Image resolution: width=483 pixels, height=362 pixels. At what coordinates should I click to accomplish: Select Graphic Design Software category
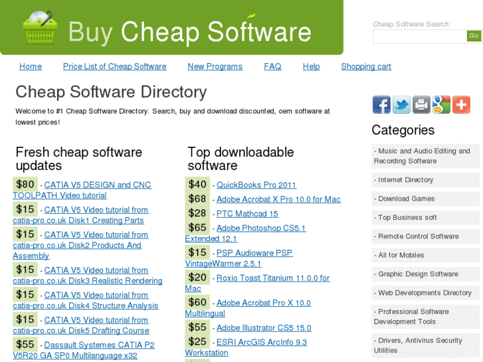425,274
